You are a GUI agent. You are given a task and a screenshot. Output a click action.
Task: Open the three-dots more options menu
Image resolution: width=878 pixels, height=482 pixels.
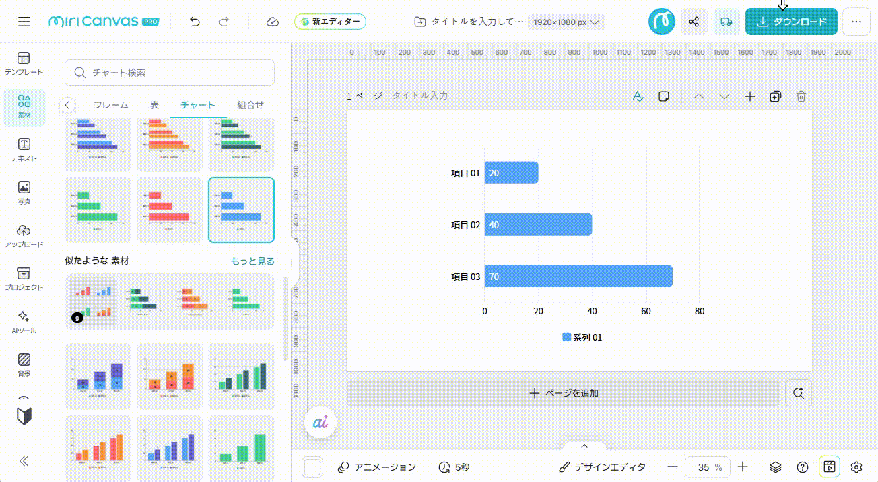pos(856,22)
